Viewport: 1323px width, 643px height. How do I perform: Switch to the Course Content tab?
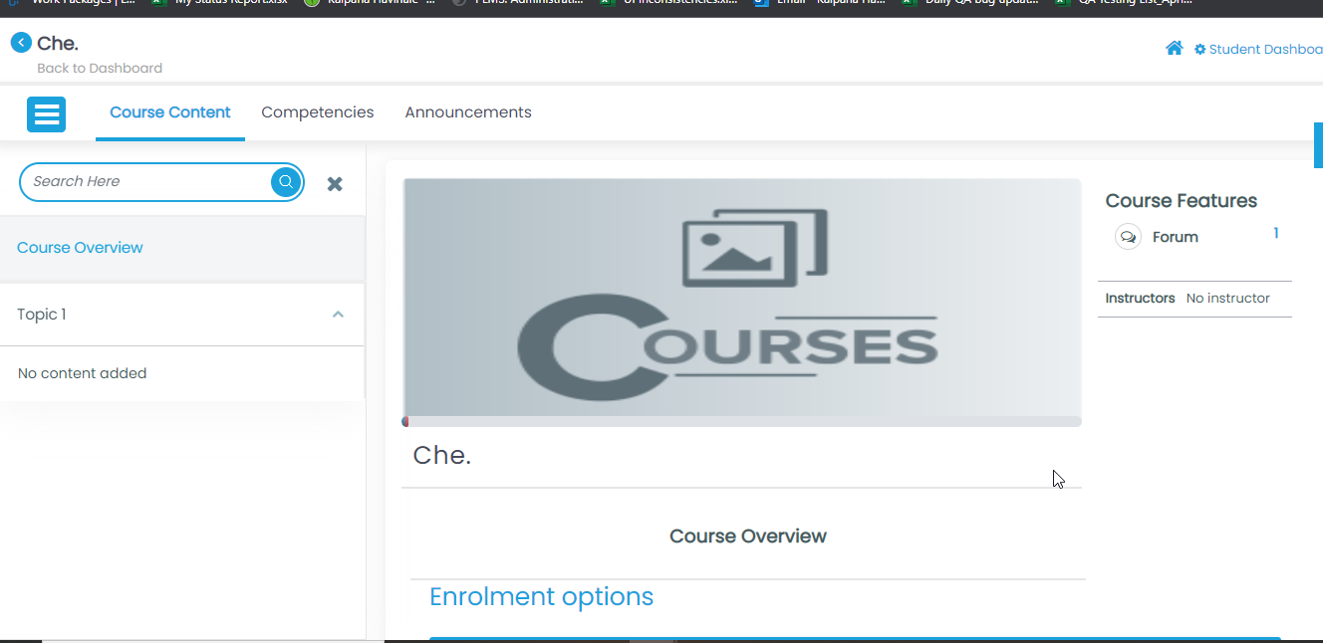coord(170,112)
